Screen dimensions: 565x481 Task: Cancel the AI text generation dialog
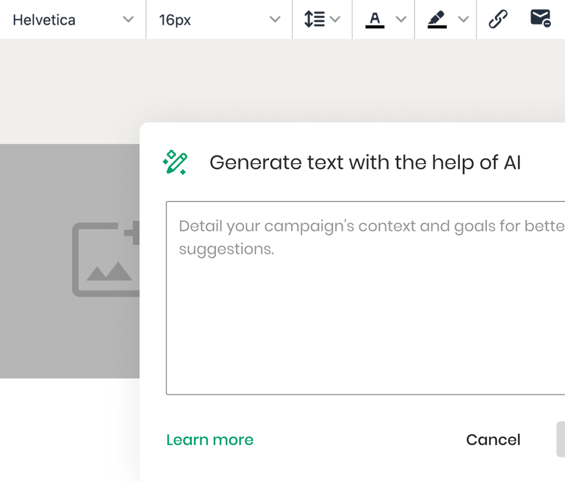tap(493, 440)
